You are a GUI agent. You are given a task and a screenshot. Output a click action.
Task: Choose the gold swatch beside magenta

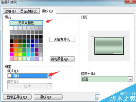coord(16,54)
